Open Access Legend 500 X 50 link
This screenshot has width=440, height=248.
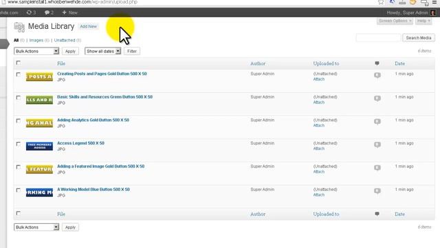80,143
